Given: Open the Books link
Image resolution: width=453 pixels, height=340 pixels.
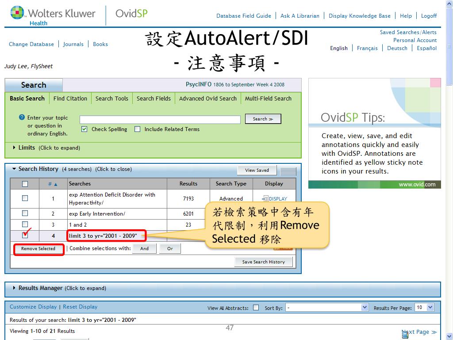Looking at the screenshot, I should [100, 44].
